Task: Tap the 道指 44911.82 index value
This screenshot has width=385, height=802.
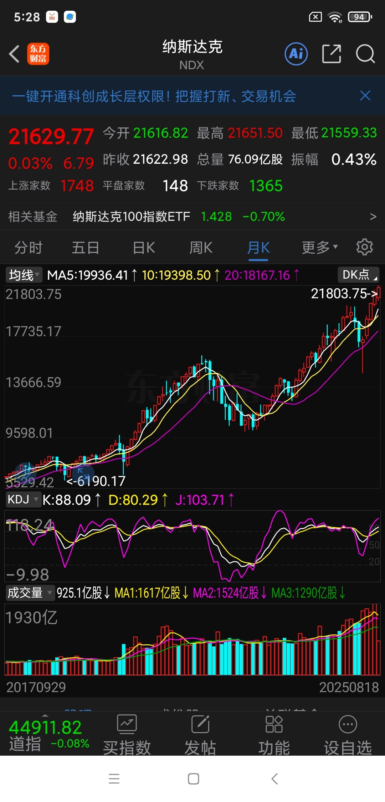Action: tap(45, 728)
